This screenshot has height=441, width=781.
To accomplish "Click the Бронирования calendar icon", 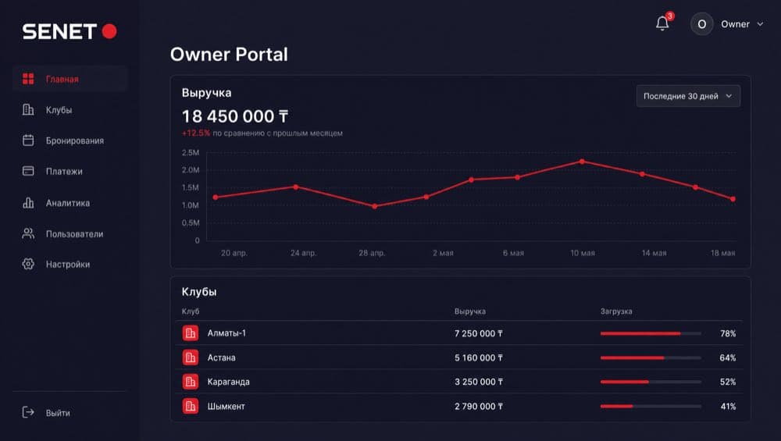I will (28, 140).
